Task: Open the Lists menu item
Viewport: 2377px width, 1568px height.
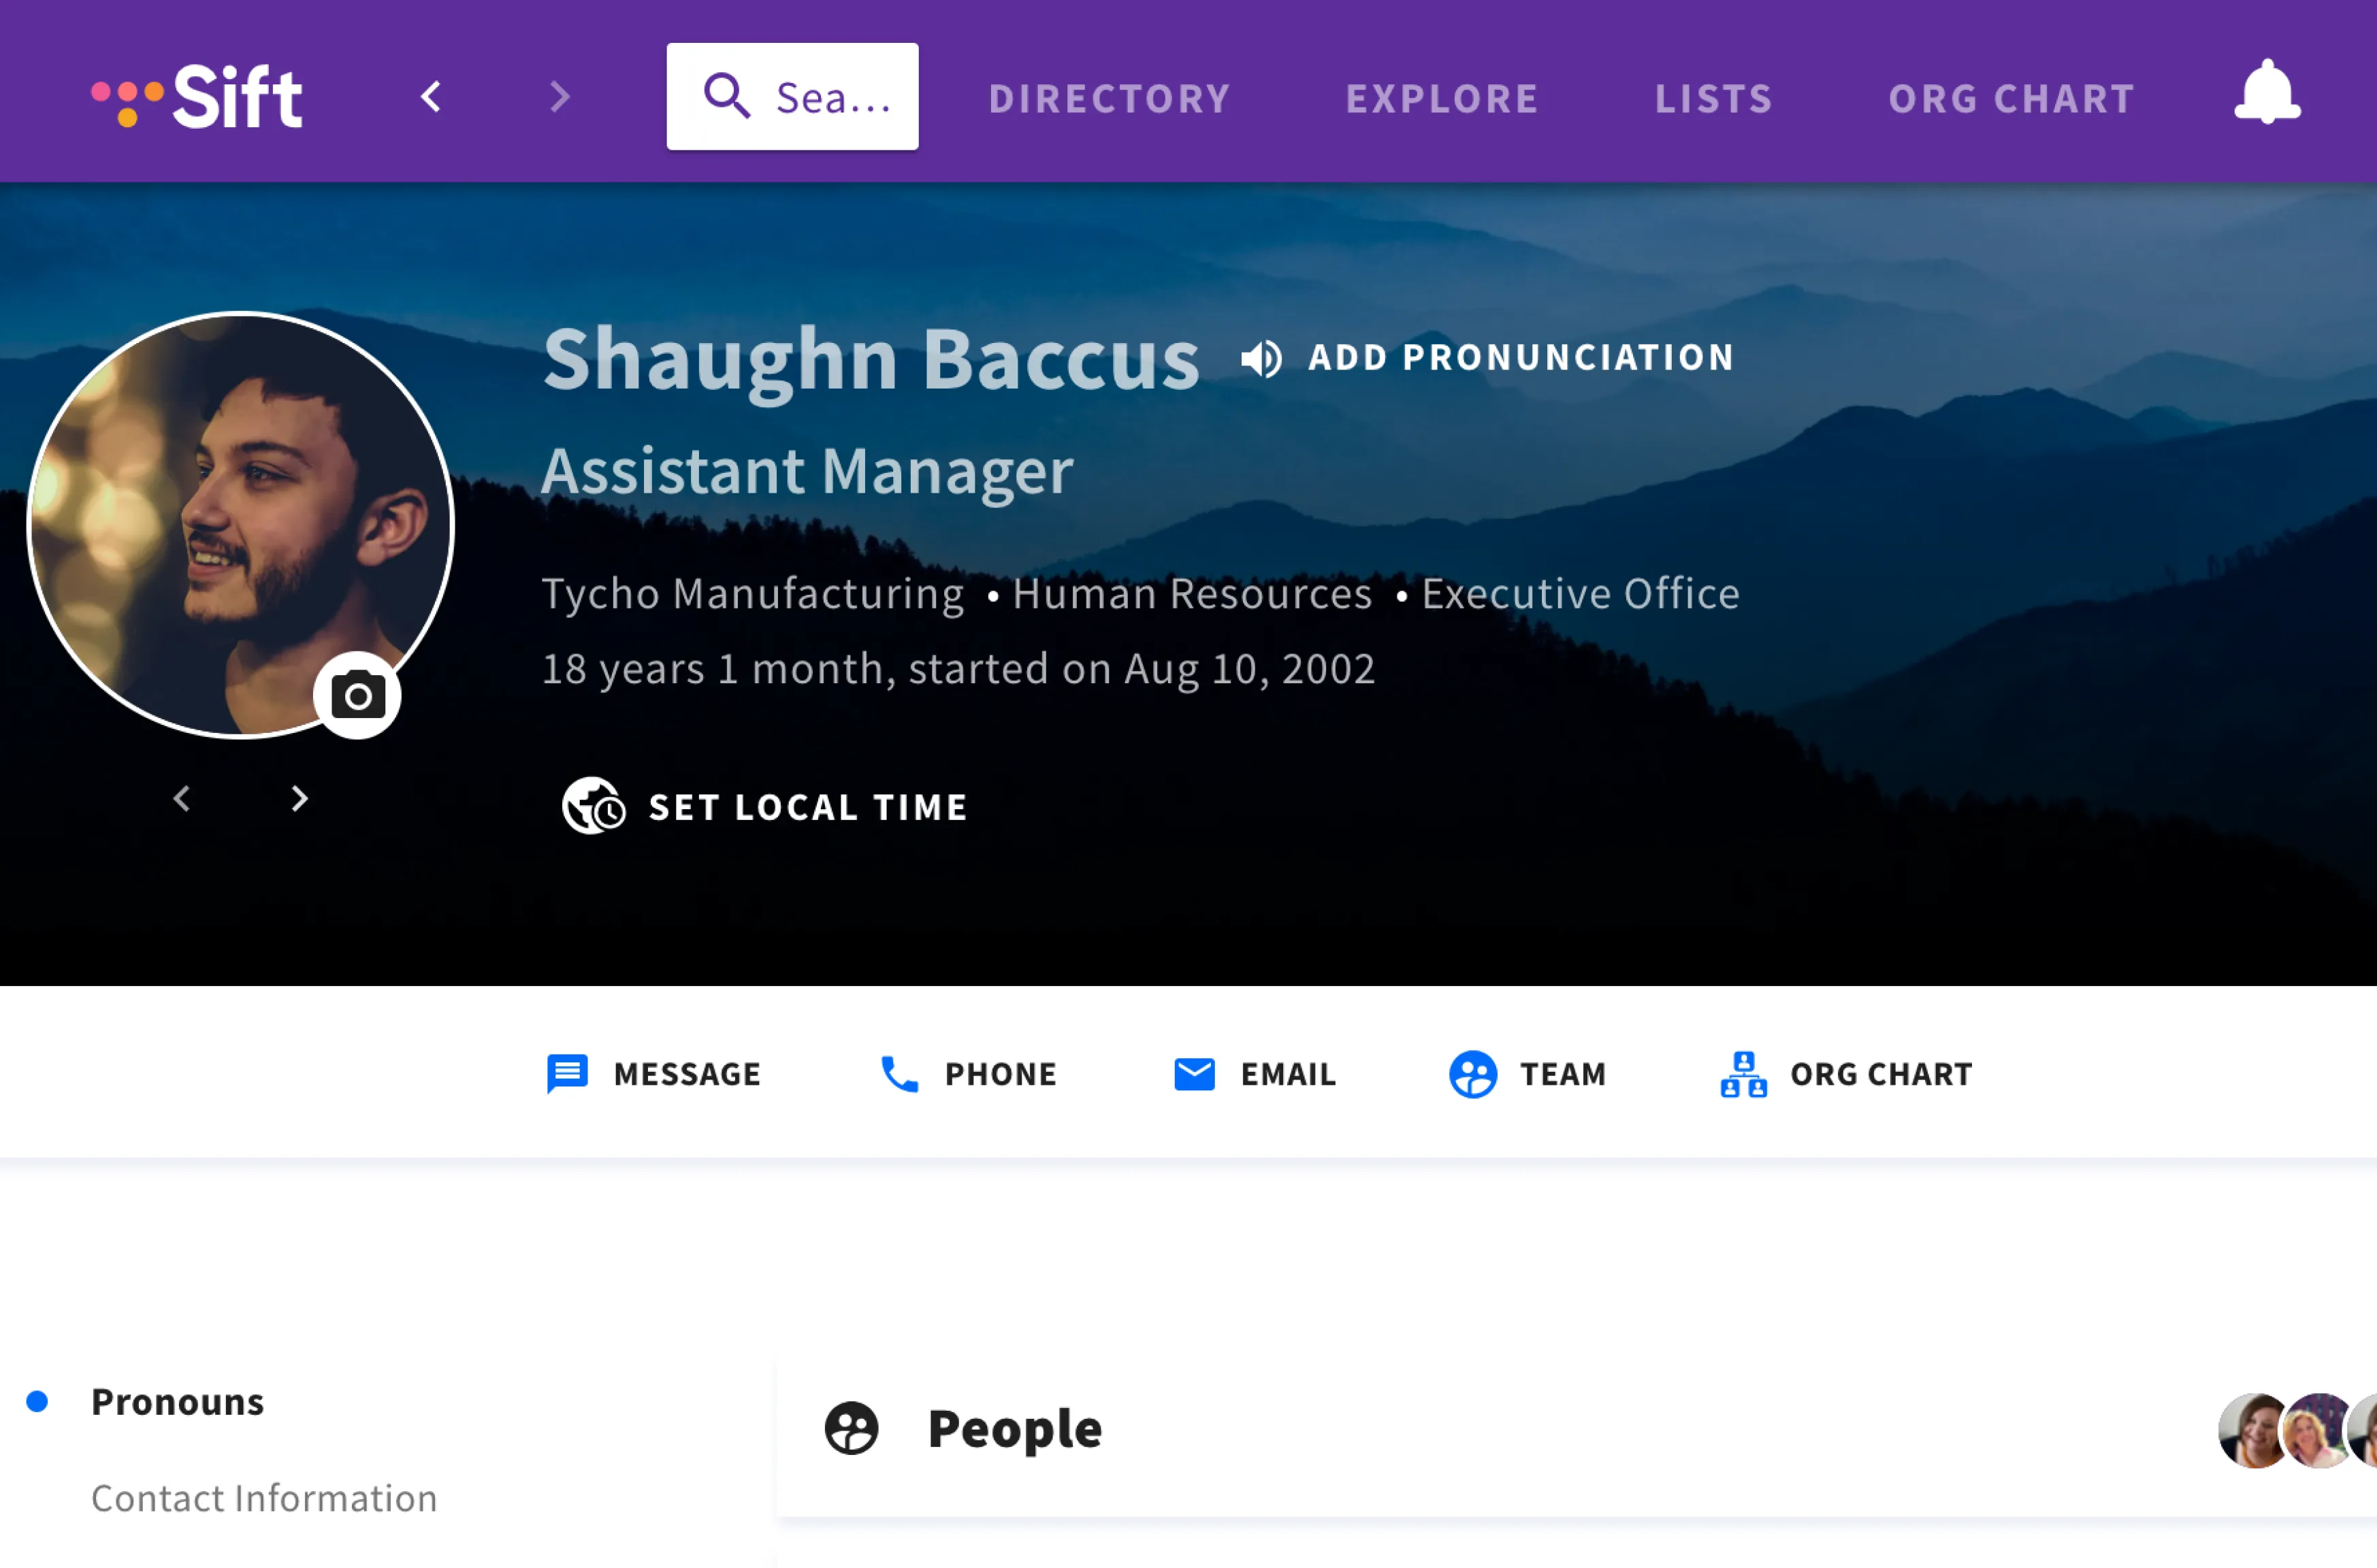Action: [1713, 98]
